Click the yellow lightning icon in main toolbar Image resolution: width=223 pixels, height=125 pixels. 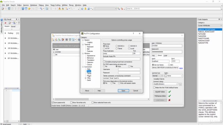29,9
